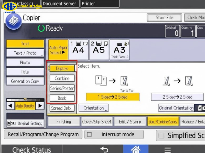Switch to the Document Server tab
The height and width of the screenshot is (153, 205).
[59, 4]
